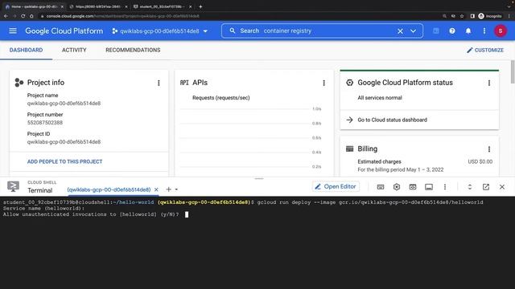Toggle the Cloud Shell on-screen keyboard icon
Image resolution: width=515 pixels, height=289 pixels.
pos(381,187)
